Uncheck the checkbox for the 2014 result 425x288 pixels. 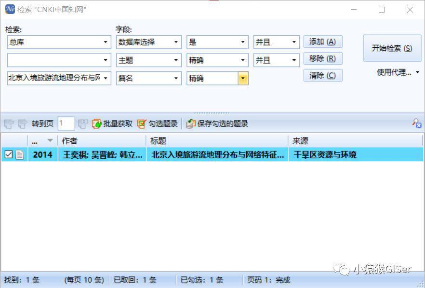click(9, 155)
